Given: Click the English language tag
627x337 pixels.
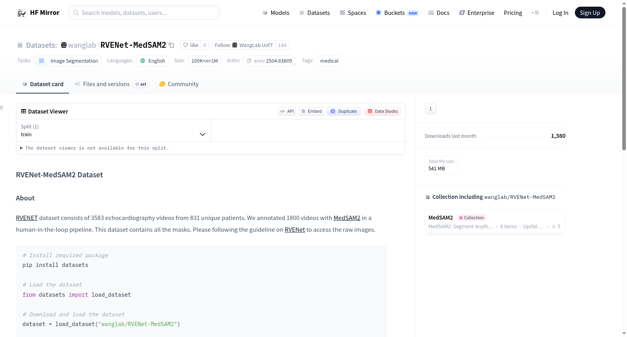Looking at the screenshot, I should coord(152,61).
